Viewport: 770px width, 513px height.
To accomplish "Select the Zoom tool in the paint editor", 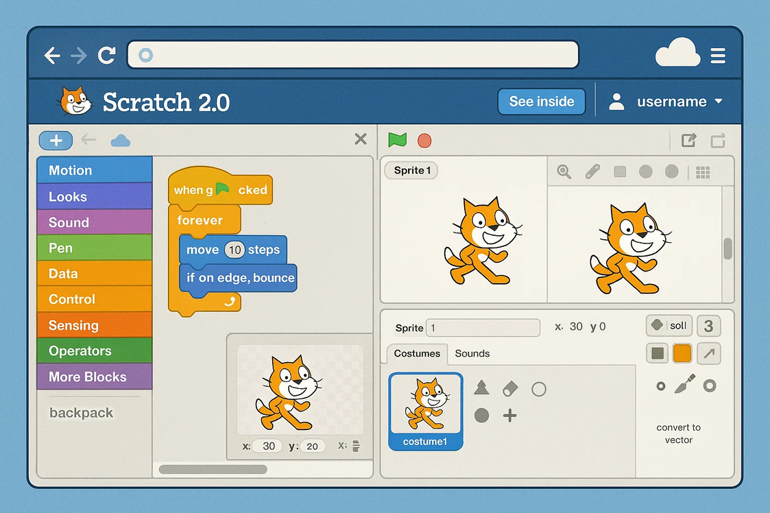I will (564, 171).
